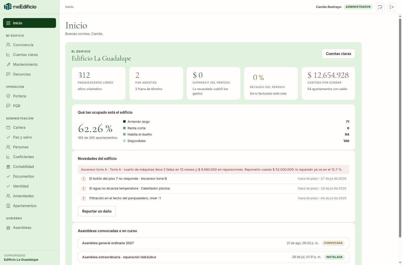Click the header icon button beside ADMINISTRADOR badge
Image resolution: width=402 pixels, height=265 pixels.
(380, 7)
